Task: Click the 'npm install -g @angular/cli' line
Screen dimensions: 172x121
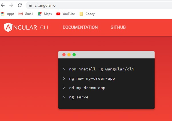Action: pos(101,69)
